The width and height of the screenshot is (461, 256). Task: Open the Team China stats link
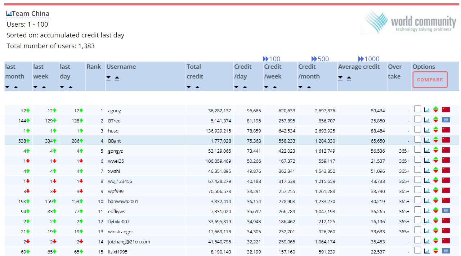pos(31,14)
